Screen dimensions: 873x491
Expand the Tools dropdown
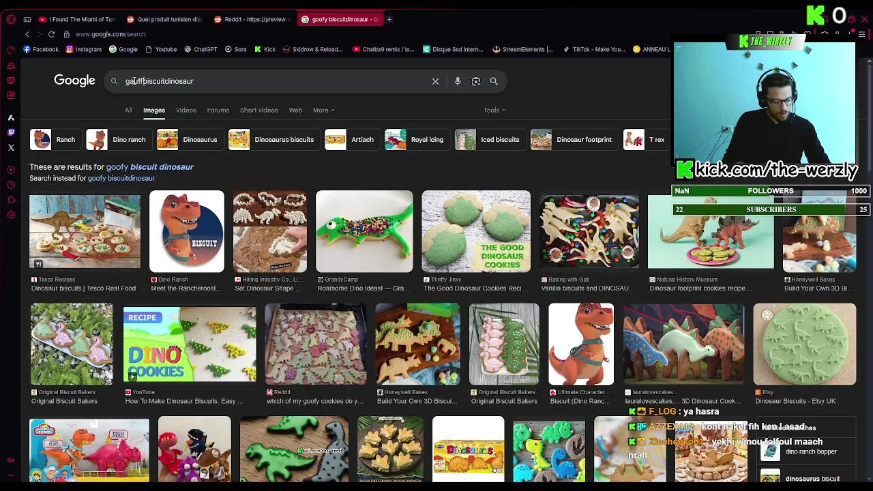[494, 110]
